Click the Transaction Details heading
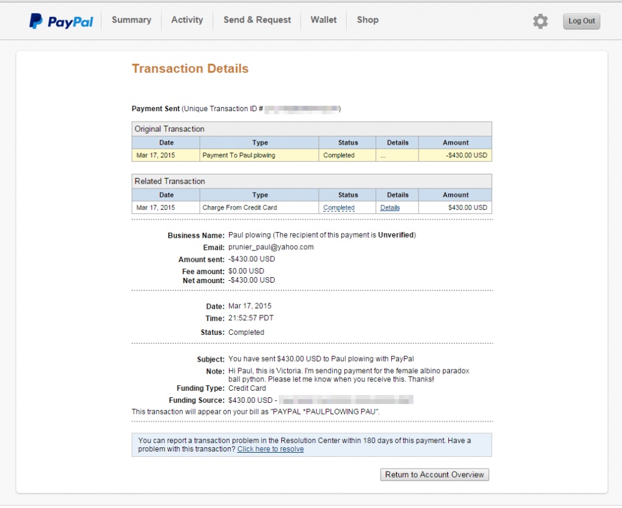The width and height of the screenshot is (622, 508). pos(190,68)
